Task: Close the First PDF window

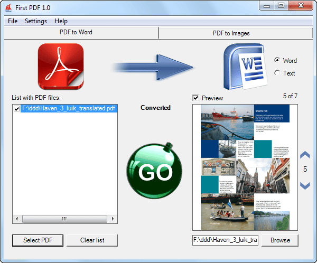Action: (x=301, y=6)
